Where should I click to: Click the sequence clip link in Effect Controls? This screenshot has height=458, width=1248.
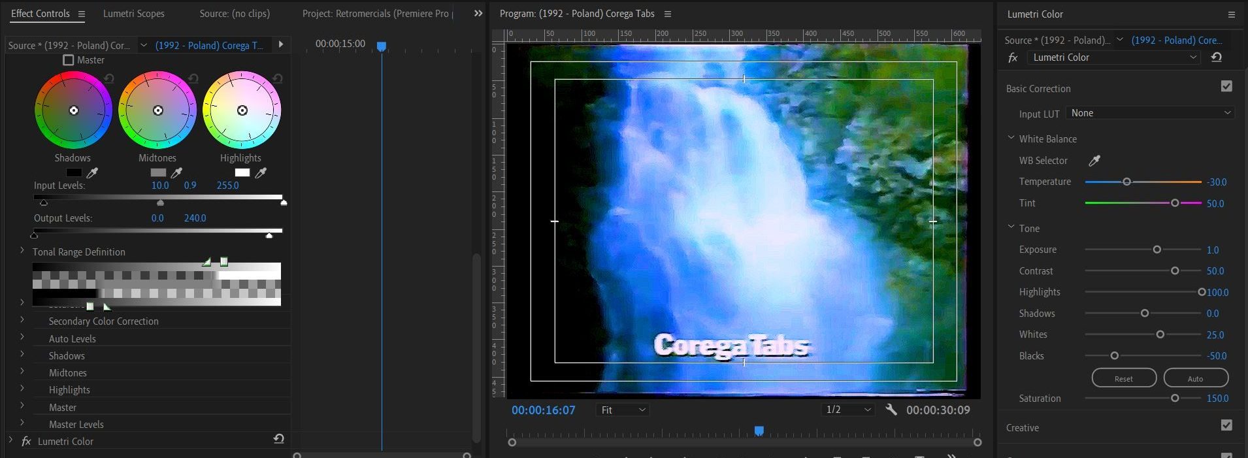click(x=209, y=45)
